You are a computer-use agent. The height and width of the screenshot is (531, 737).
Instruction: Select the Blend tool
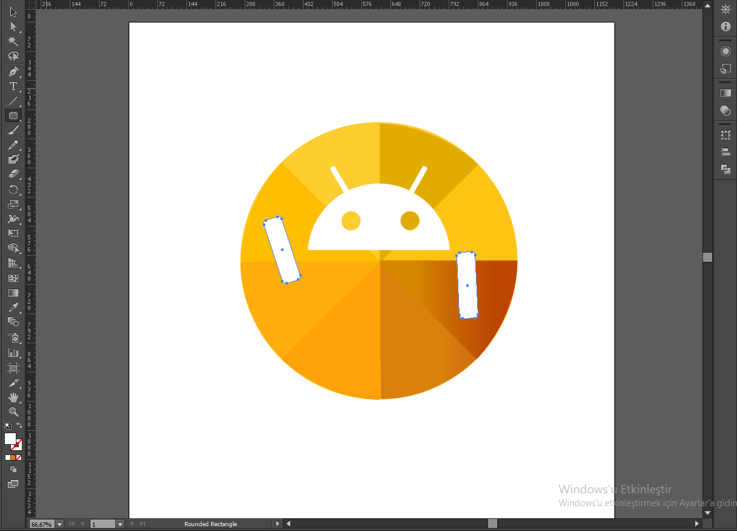click(13, 321)
